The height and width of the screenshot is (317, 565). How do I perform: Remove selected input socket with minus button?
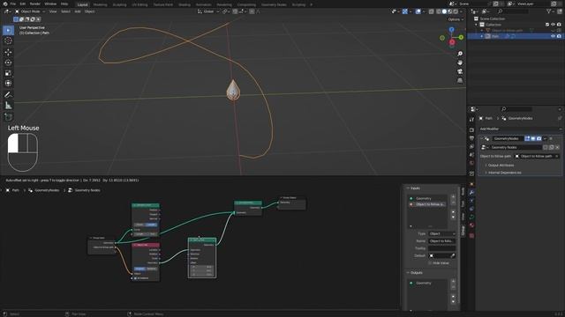pos(453,203)
